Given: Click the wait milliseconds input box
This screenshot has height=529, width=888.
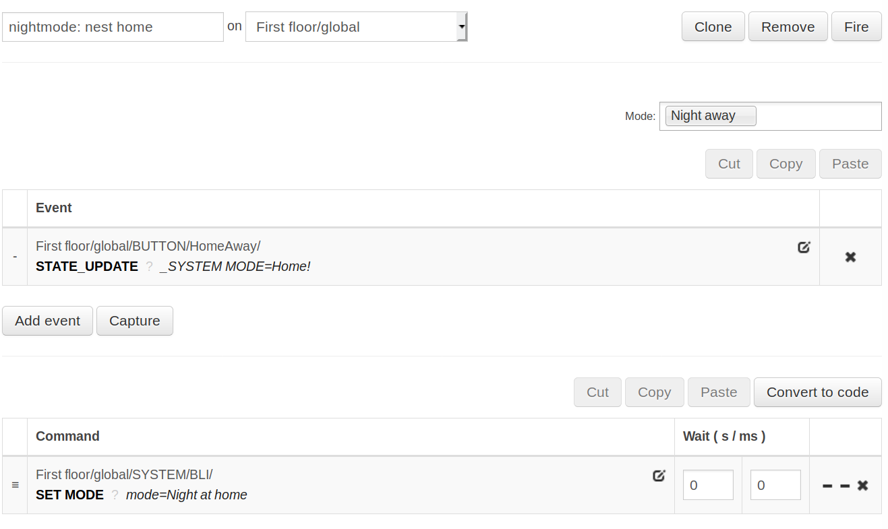Looking at the screenshot, I should pos(775,485).
